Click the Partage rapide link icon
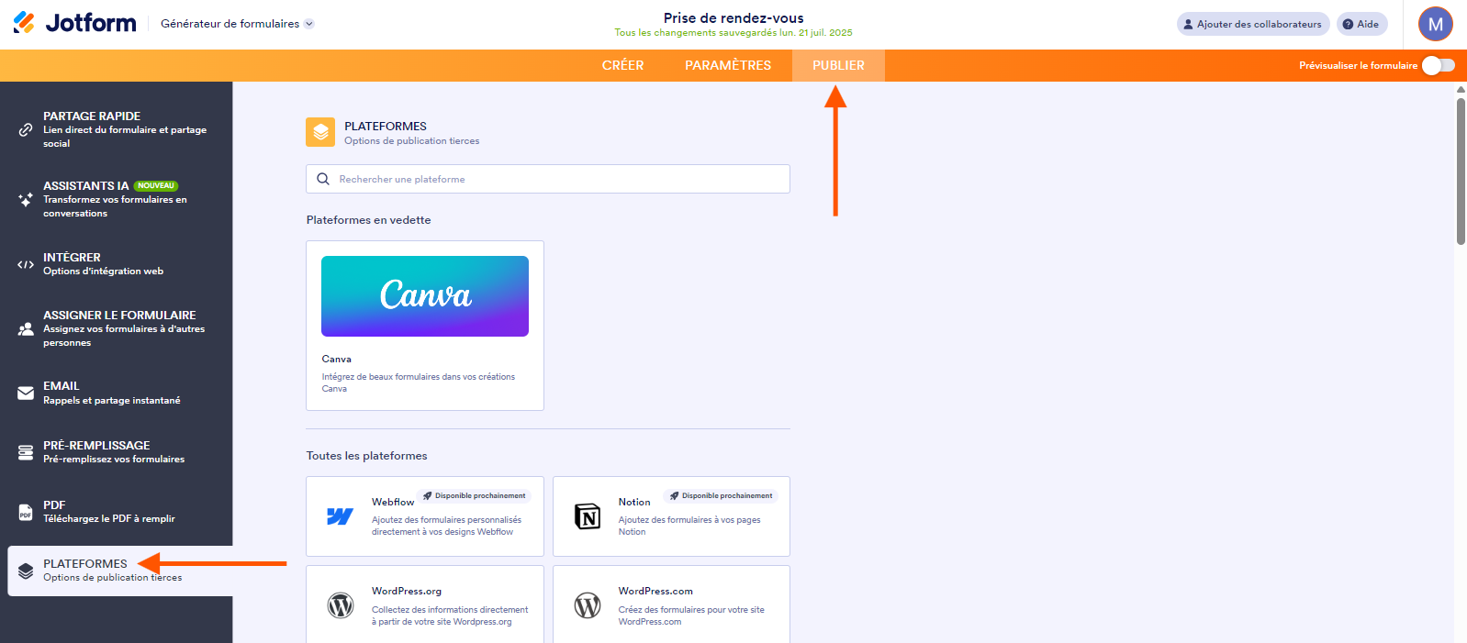The height and width of the screenshot is (643, 1467). (26, 129)
